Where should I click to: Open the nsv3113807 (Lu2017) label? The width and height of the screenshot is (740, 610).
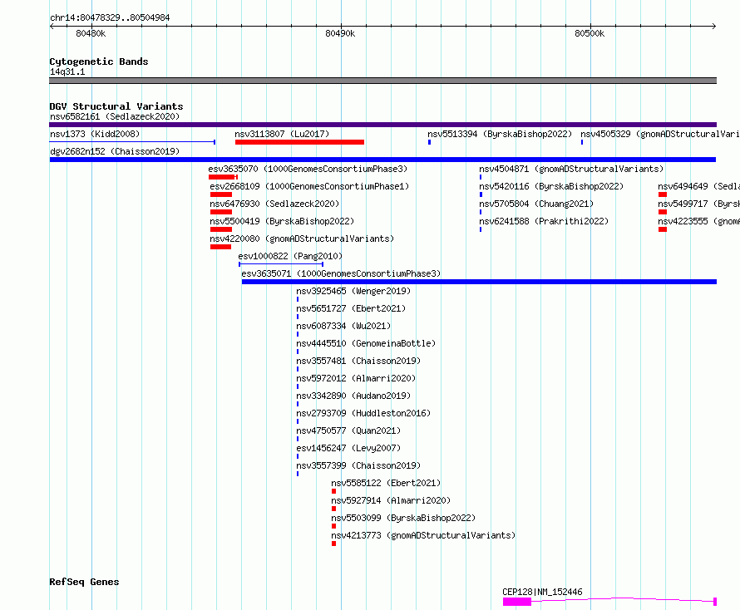pos(282,134)
